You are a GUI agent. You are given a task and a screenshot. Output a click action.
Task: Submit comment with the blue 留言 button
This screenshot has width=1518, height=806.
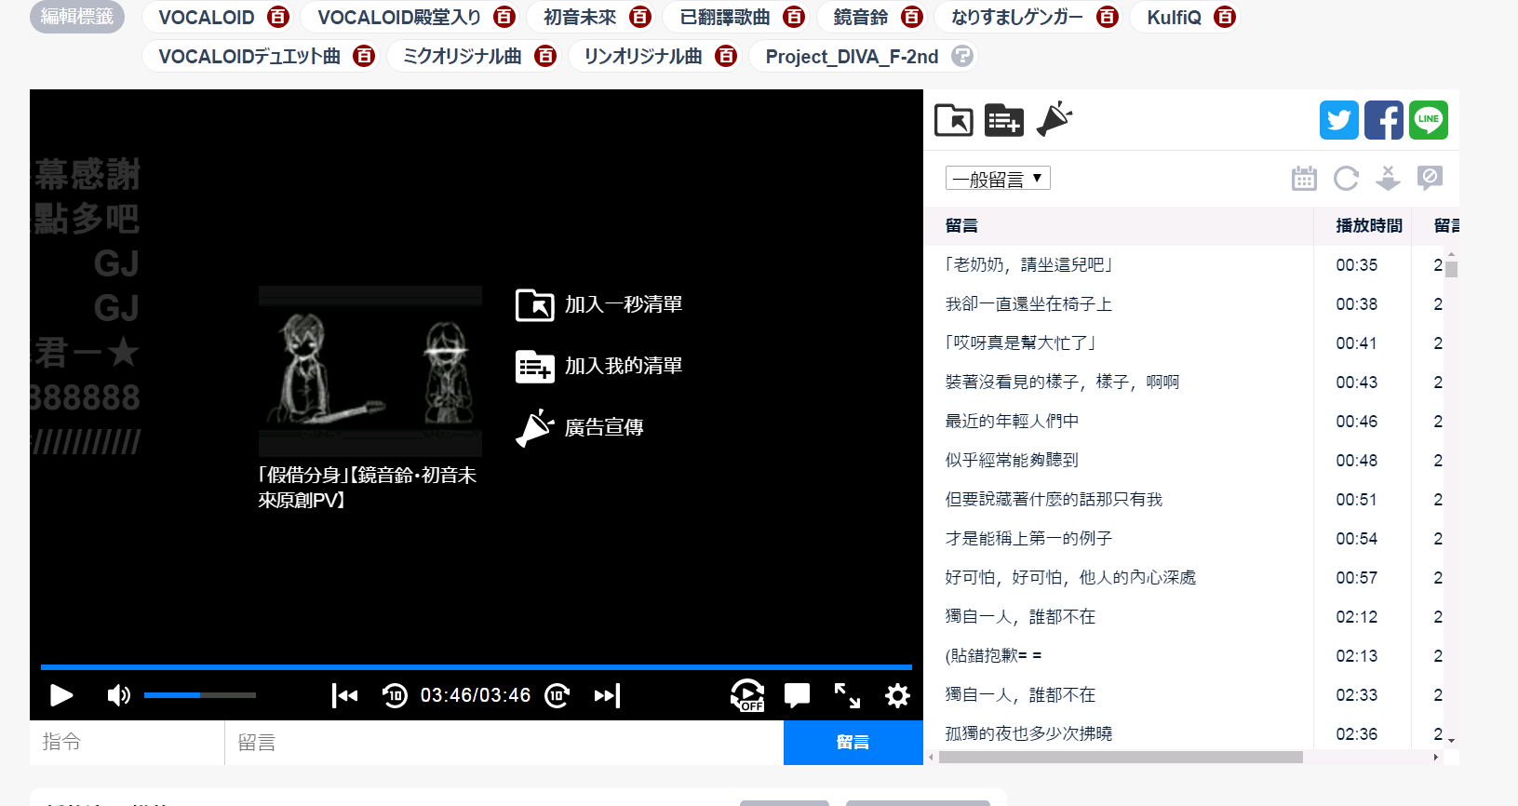point(853,743)
